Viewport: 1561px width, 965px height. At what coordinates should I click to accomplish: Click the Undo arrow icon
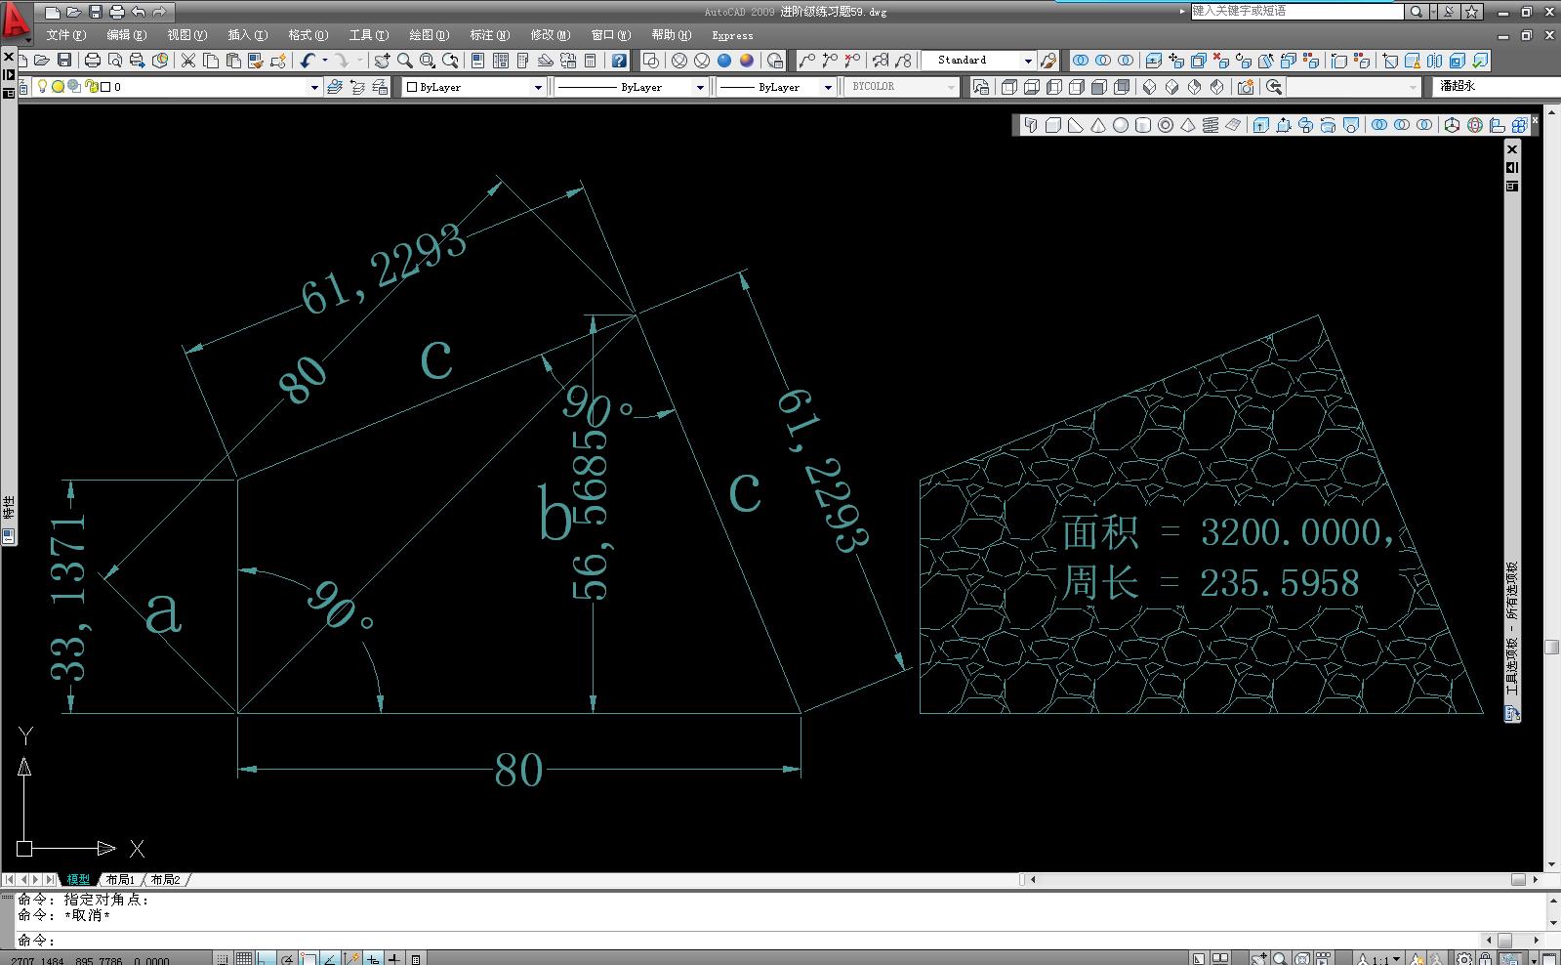point(308,61)
